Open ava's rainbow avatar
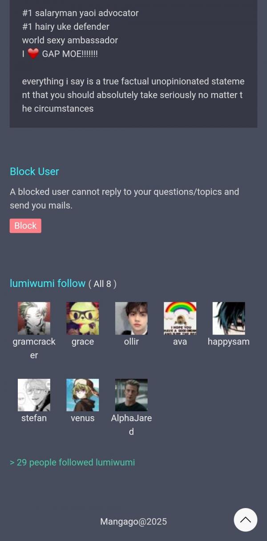Viewport: 267px width, 541px height. (x=180, y=318)
